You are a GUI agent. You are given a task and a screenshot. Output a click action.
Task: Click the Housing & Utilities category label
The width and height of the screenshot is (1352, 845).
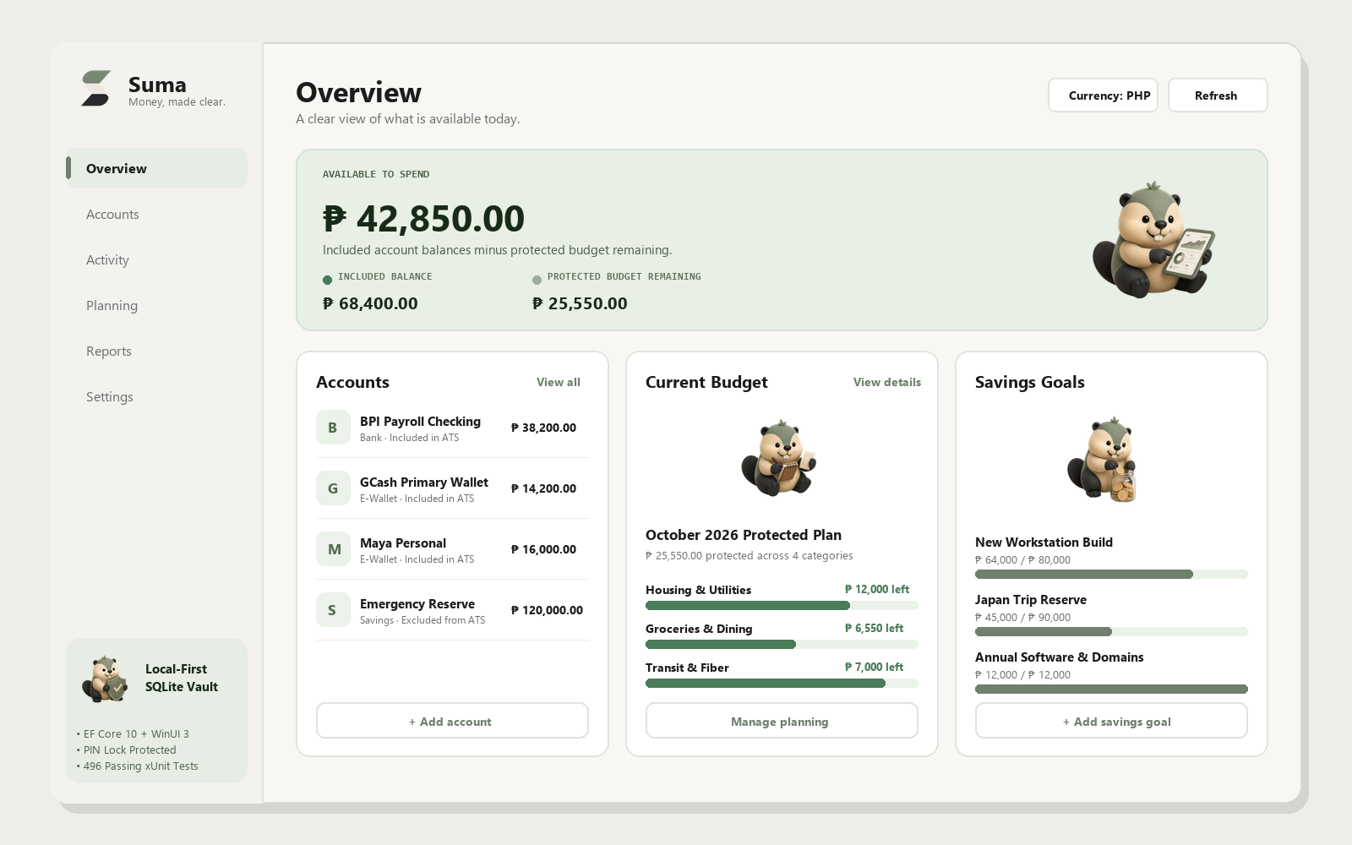(x=698, y=590)
